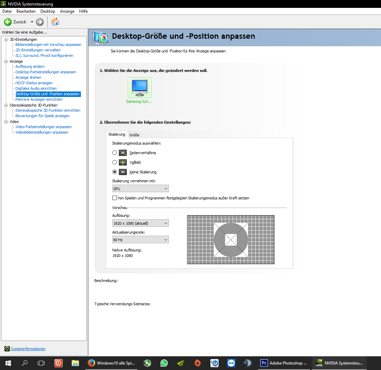The height and width of the screenshot is (370, 381).
Task: Collapse the Stereoskopische 3D-Funktion tree node
Action: click(6, 105)
